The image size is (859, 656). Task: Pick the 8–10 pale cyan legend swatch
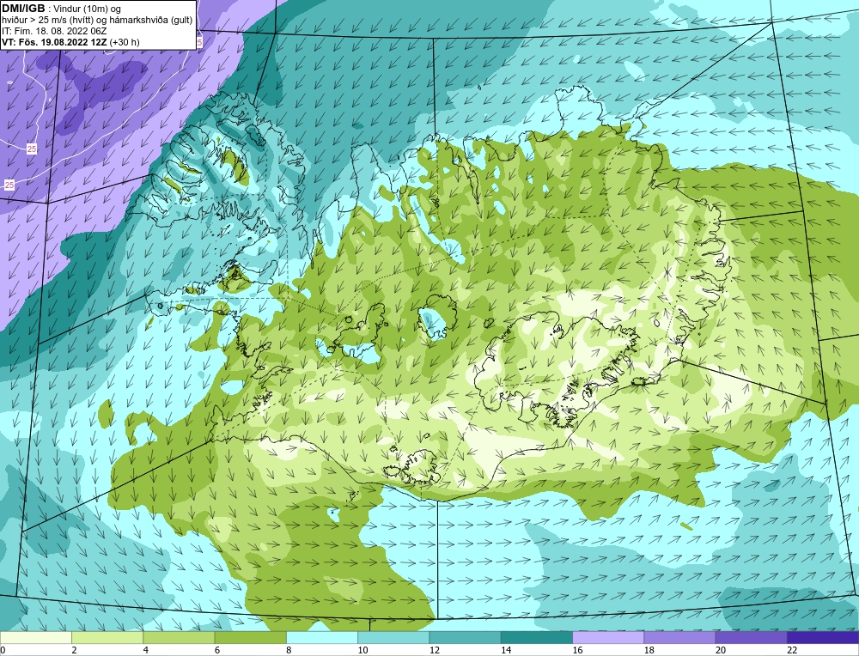(x=322, y=638)
